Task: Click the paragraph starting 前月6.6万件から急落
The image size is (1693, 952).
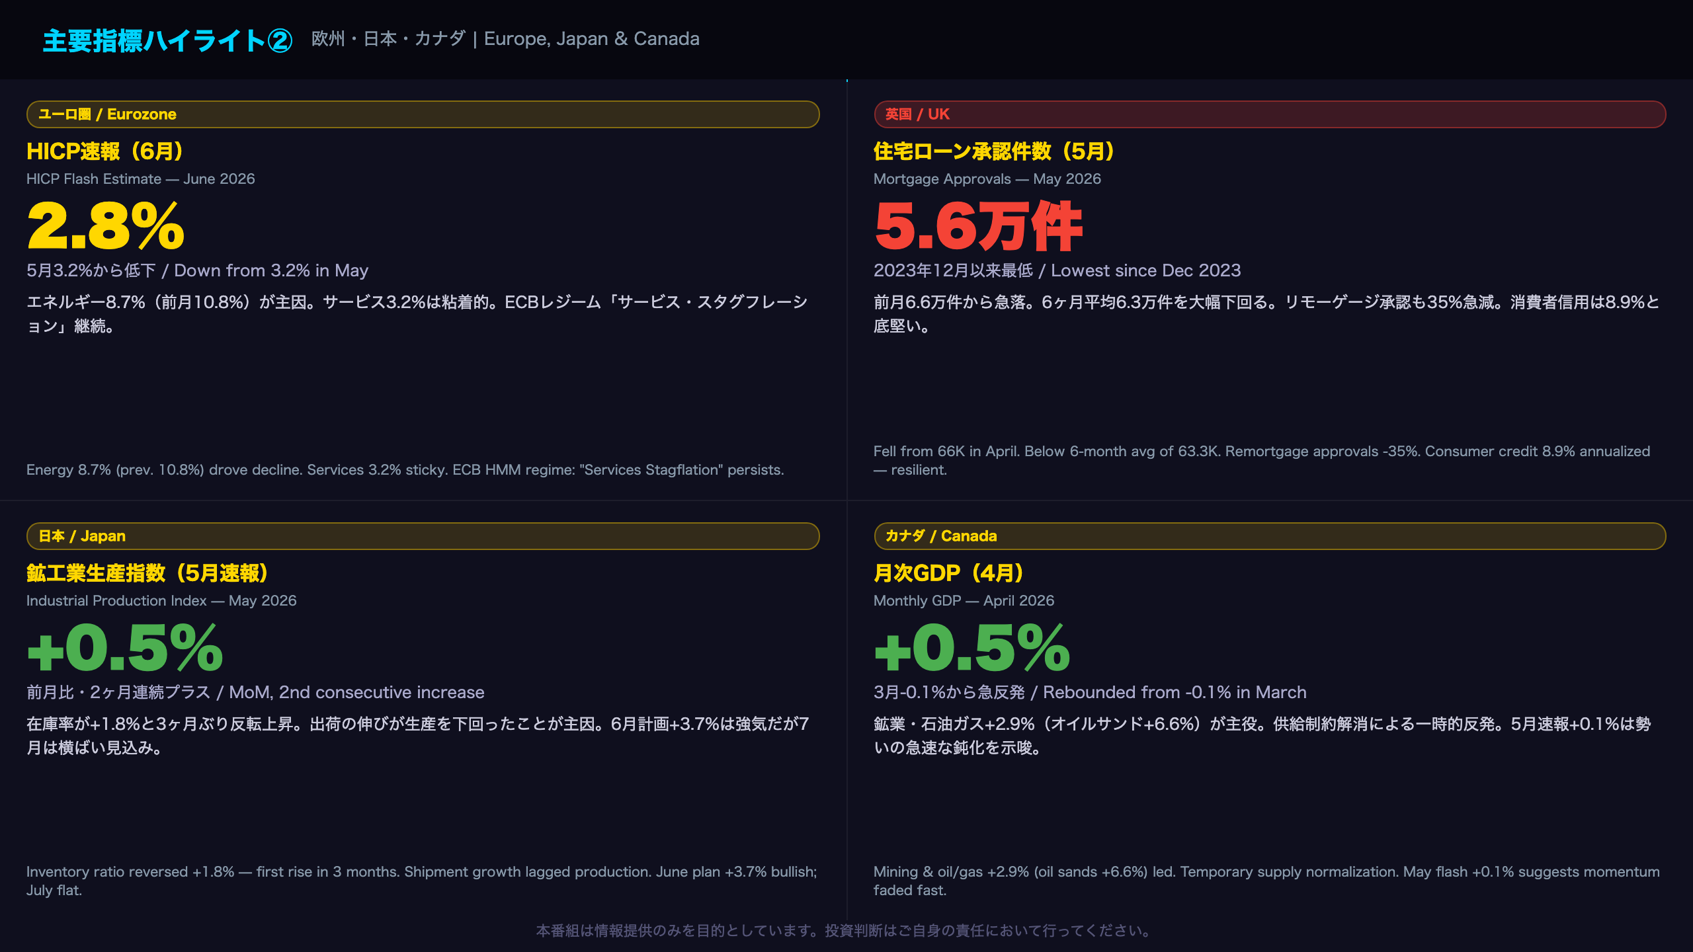Action: coord(1266,314)
